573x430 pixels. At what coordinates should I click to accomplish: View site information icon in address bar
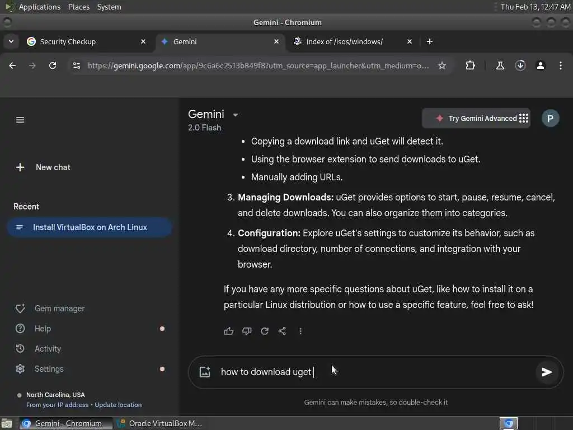click(76, 66)
